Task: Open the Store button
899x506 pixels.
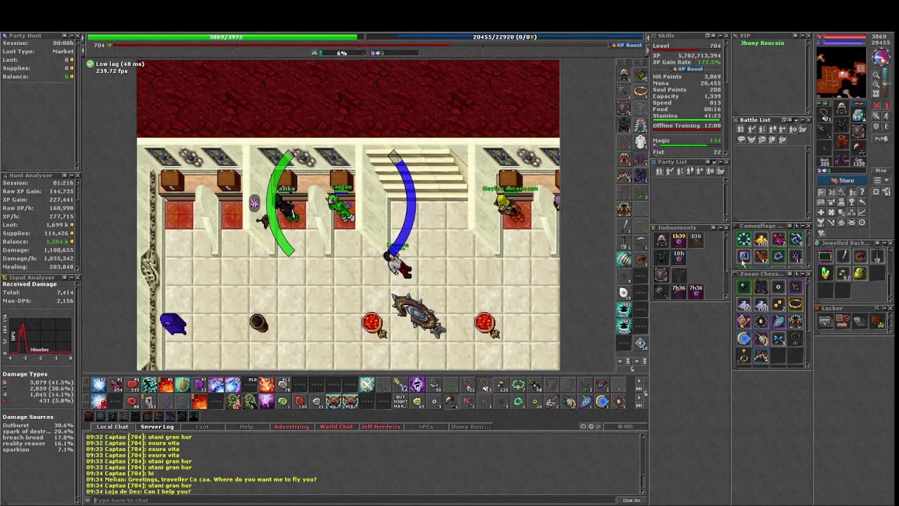Action: click(841, 181)
